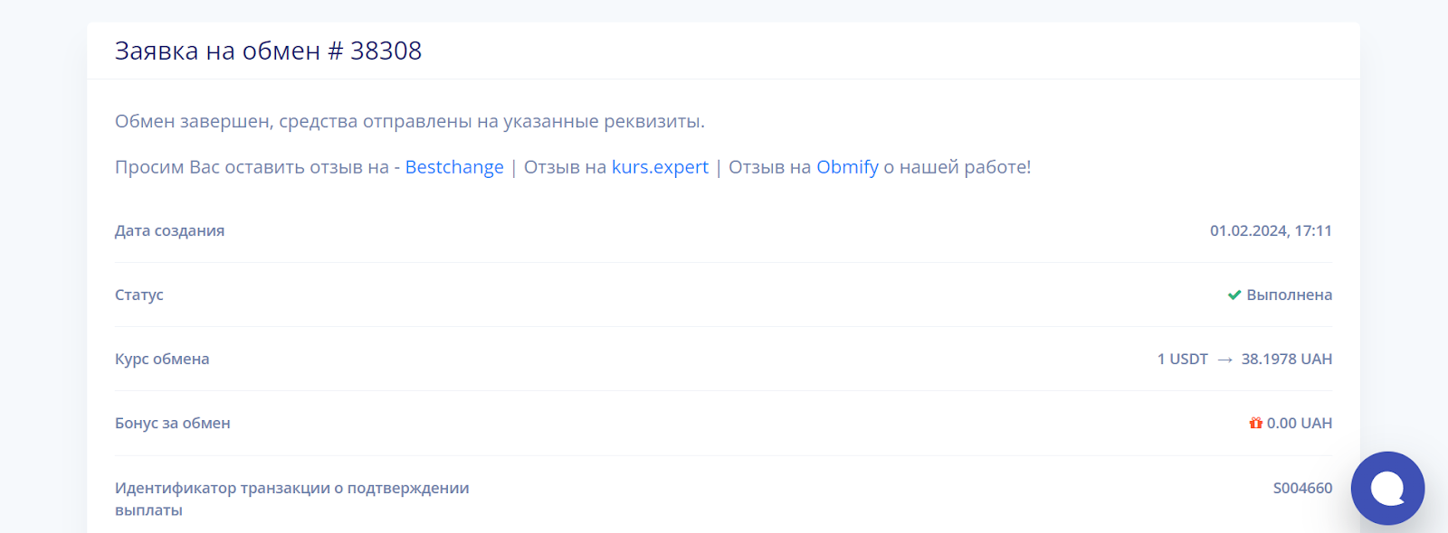1448x533 pixels.
Task: Click the heading Заявка на обмен # 38308
Action: pyautogui.click(x=268, y=51)
